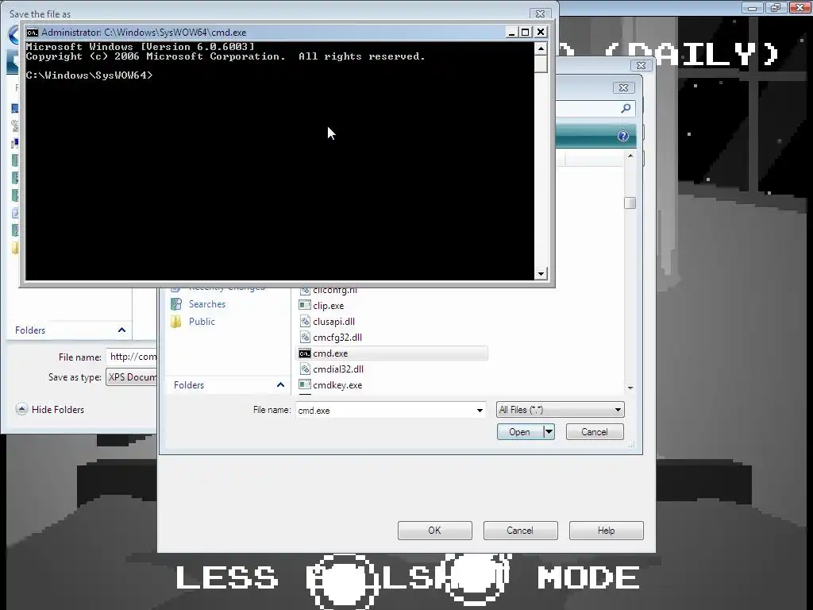Click the file list scroll up arrow
The width and height of the screenshot is (813, 610).
(630, 156)
